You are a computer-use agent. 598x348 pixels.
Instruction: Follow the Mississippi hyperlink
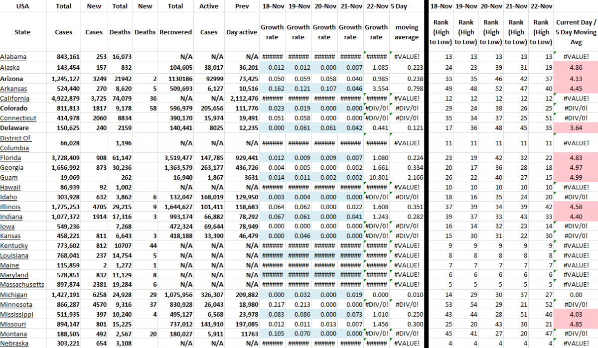click(16, 314)
